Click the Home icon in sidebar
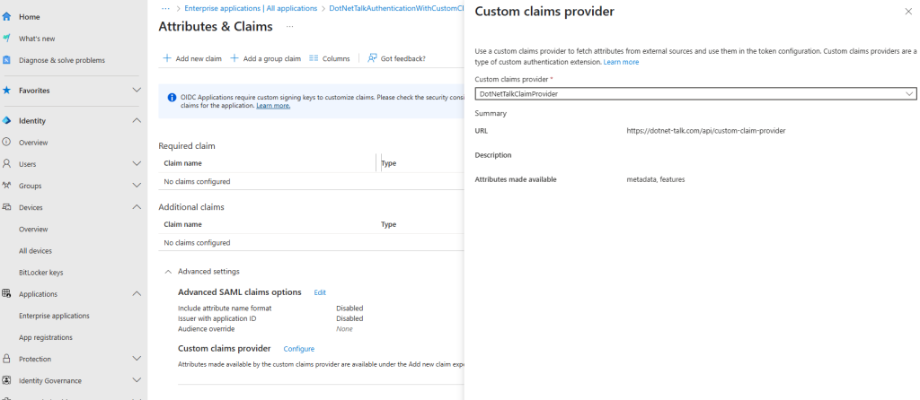The image size is (920, 400). (7, 17)
